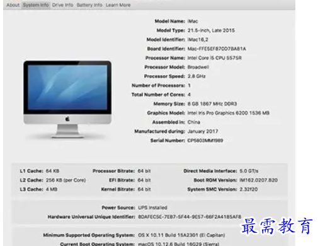Select Assembled in value China
The height and width of the screenshot is (246, 318).
194,122
